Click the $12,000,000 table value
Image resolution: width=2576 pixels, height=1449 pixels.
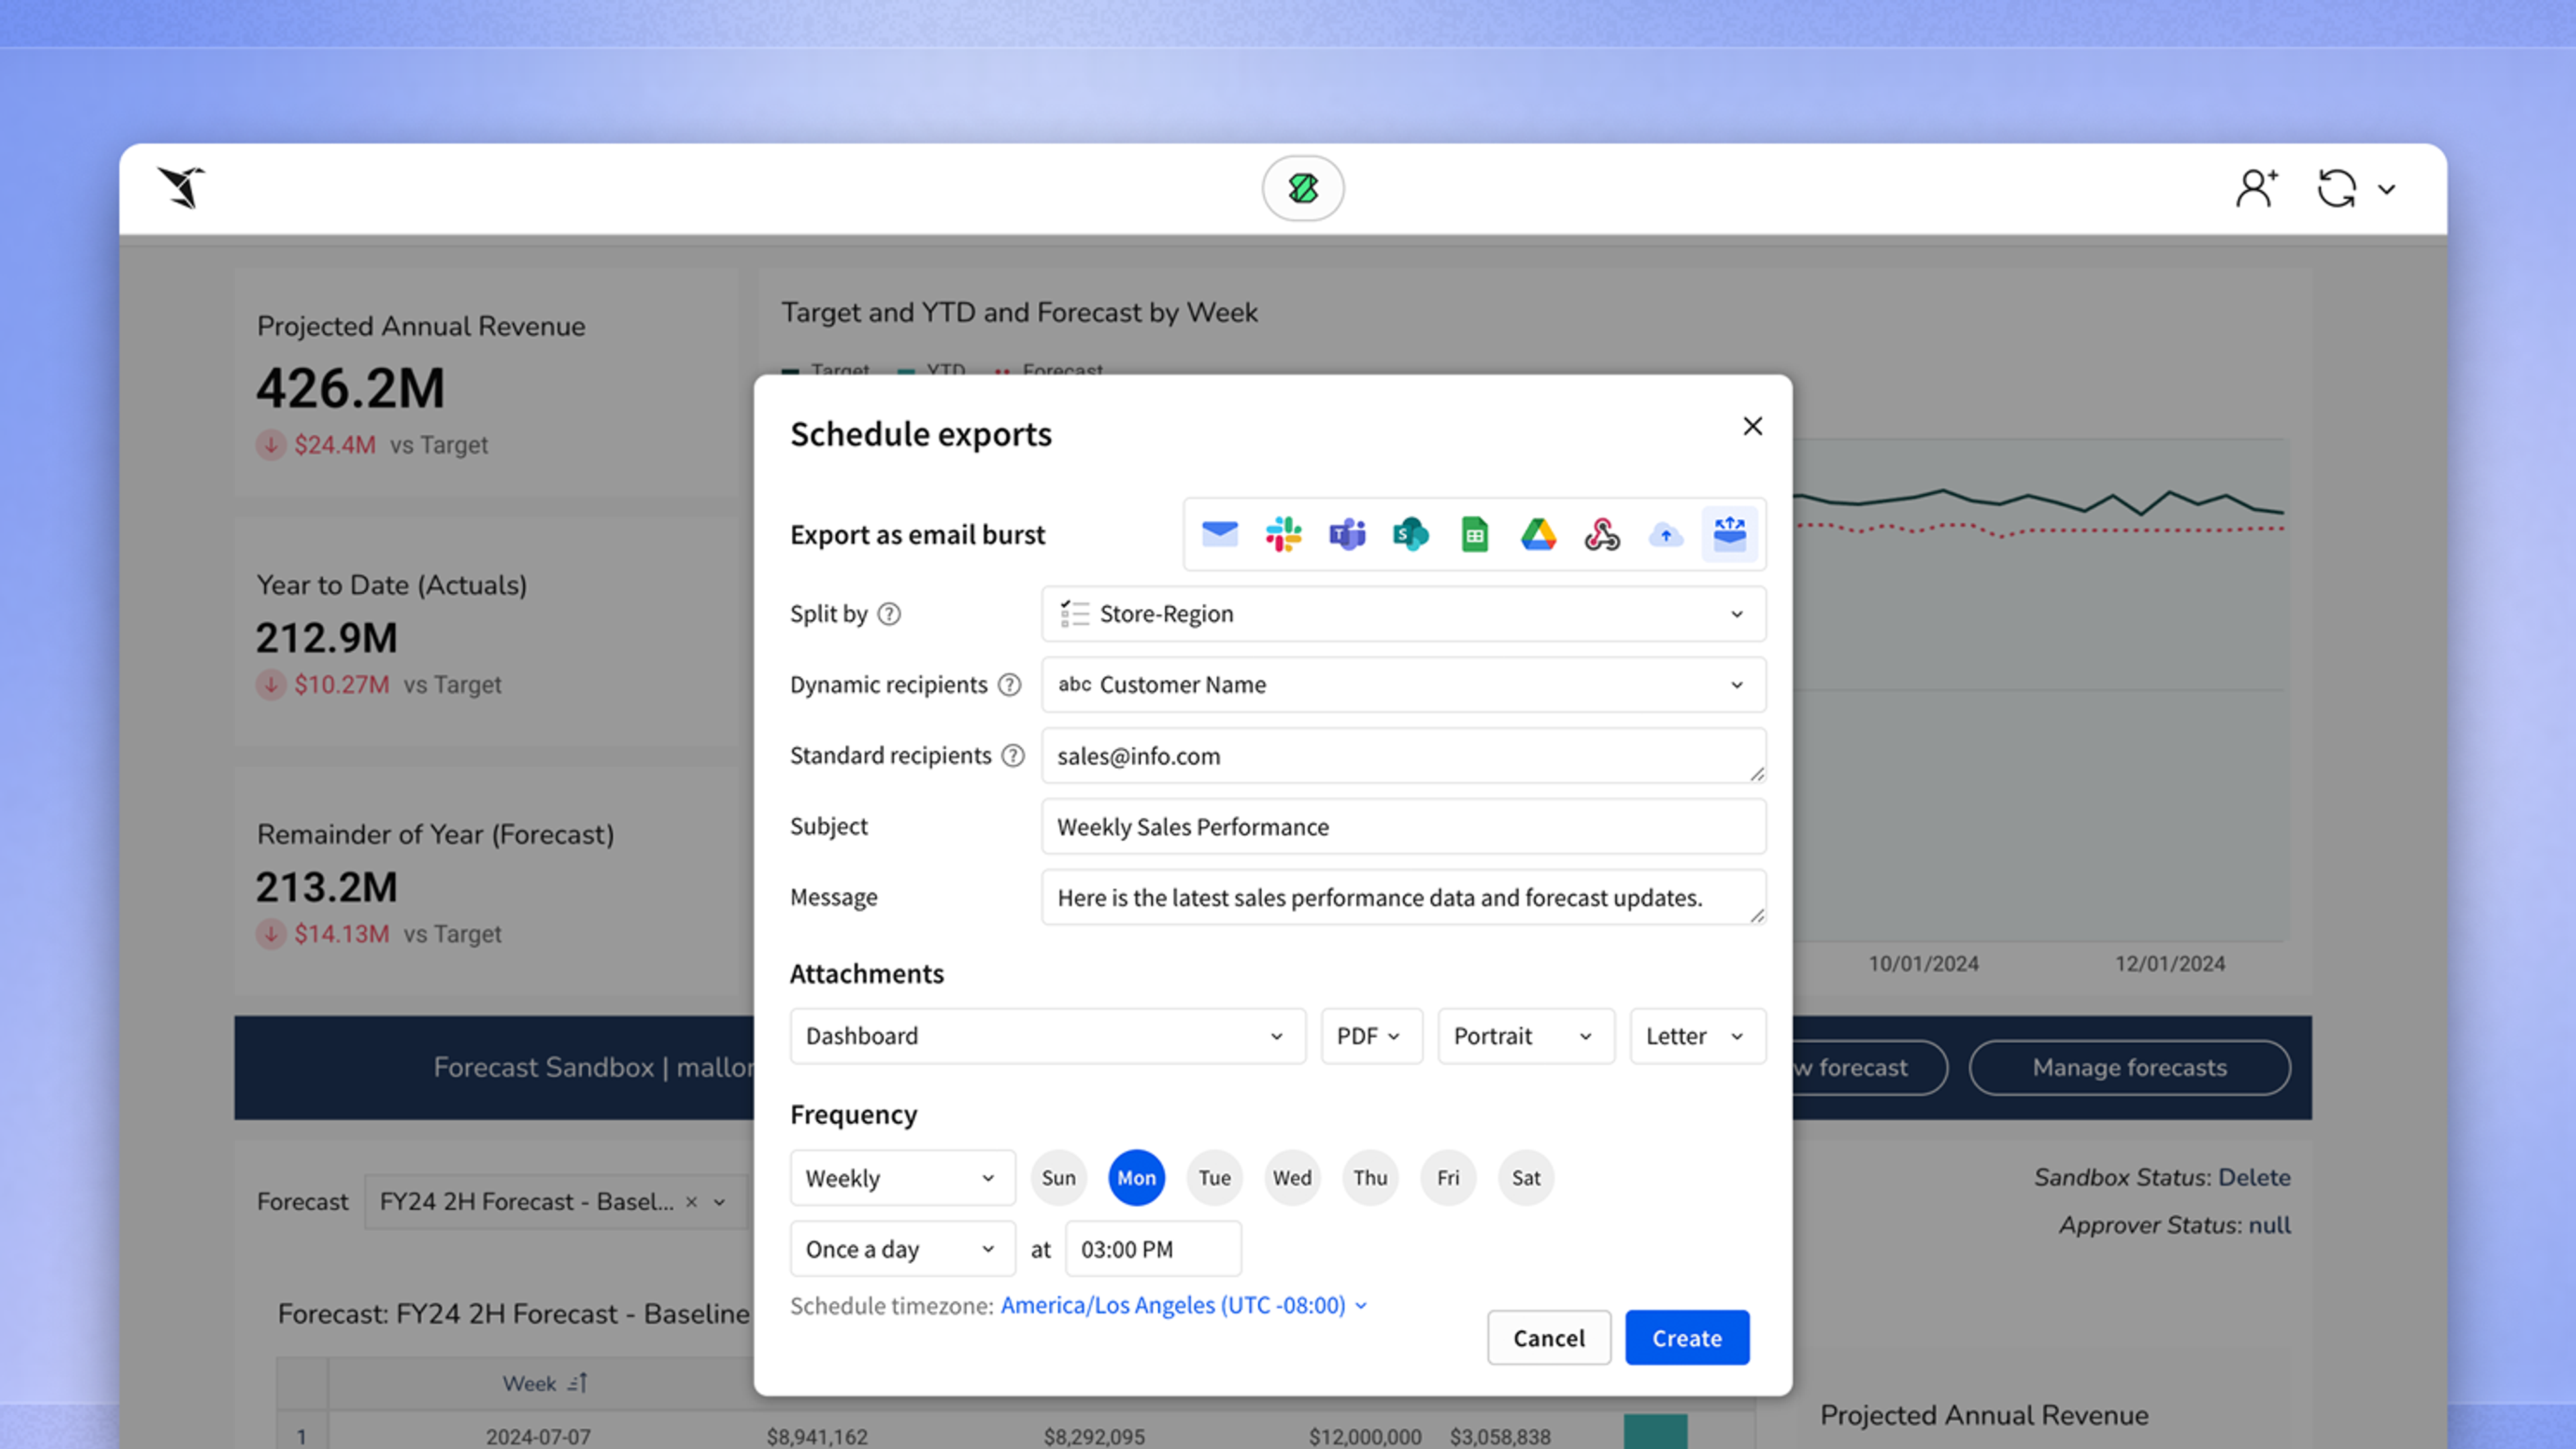pyautogui.click(x=1365, y=1437)
